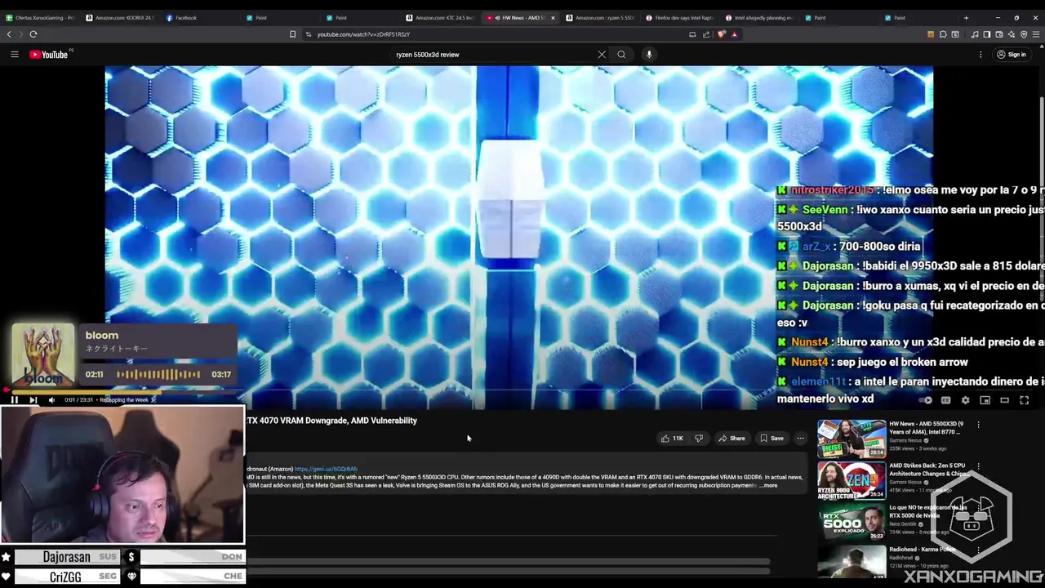Open Brave Rewards triangle icon

[734, 34]
